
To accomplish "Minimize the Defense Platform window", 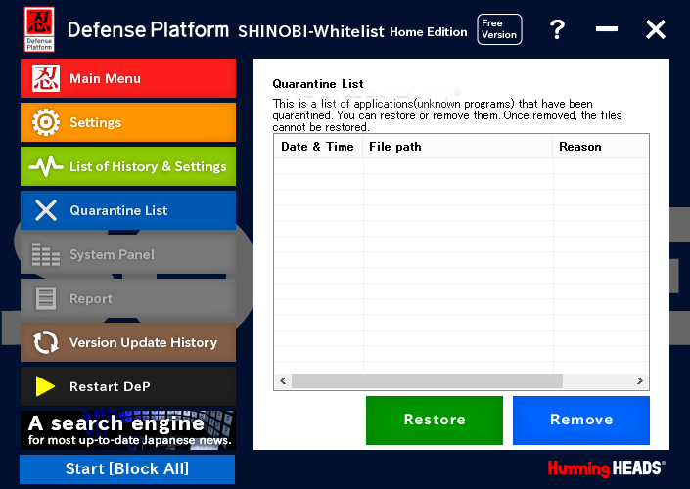I will click(607, 29).
